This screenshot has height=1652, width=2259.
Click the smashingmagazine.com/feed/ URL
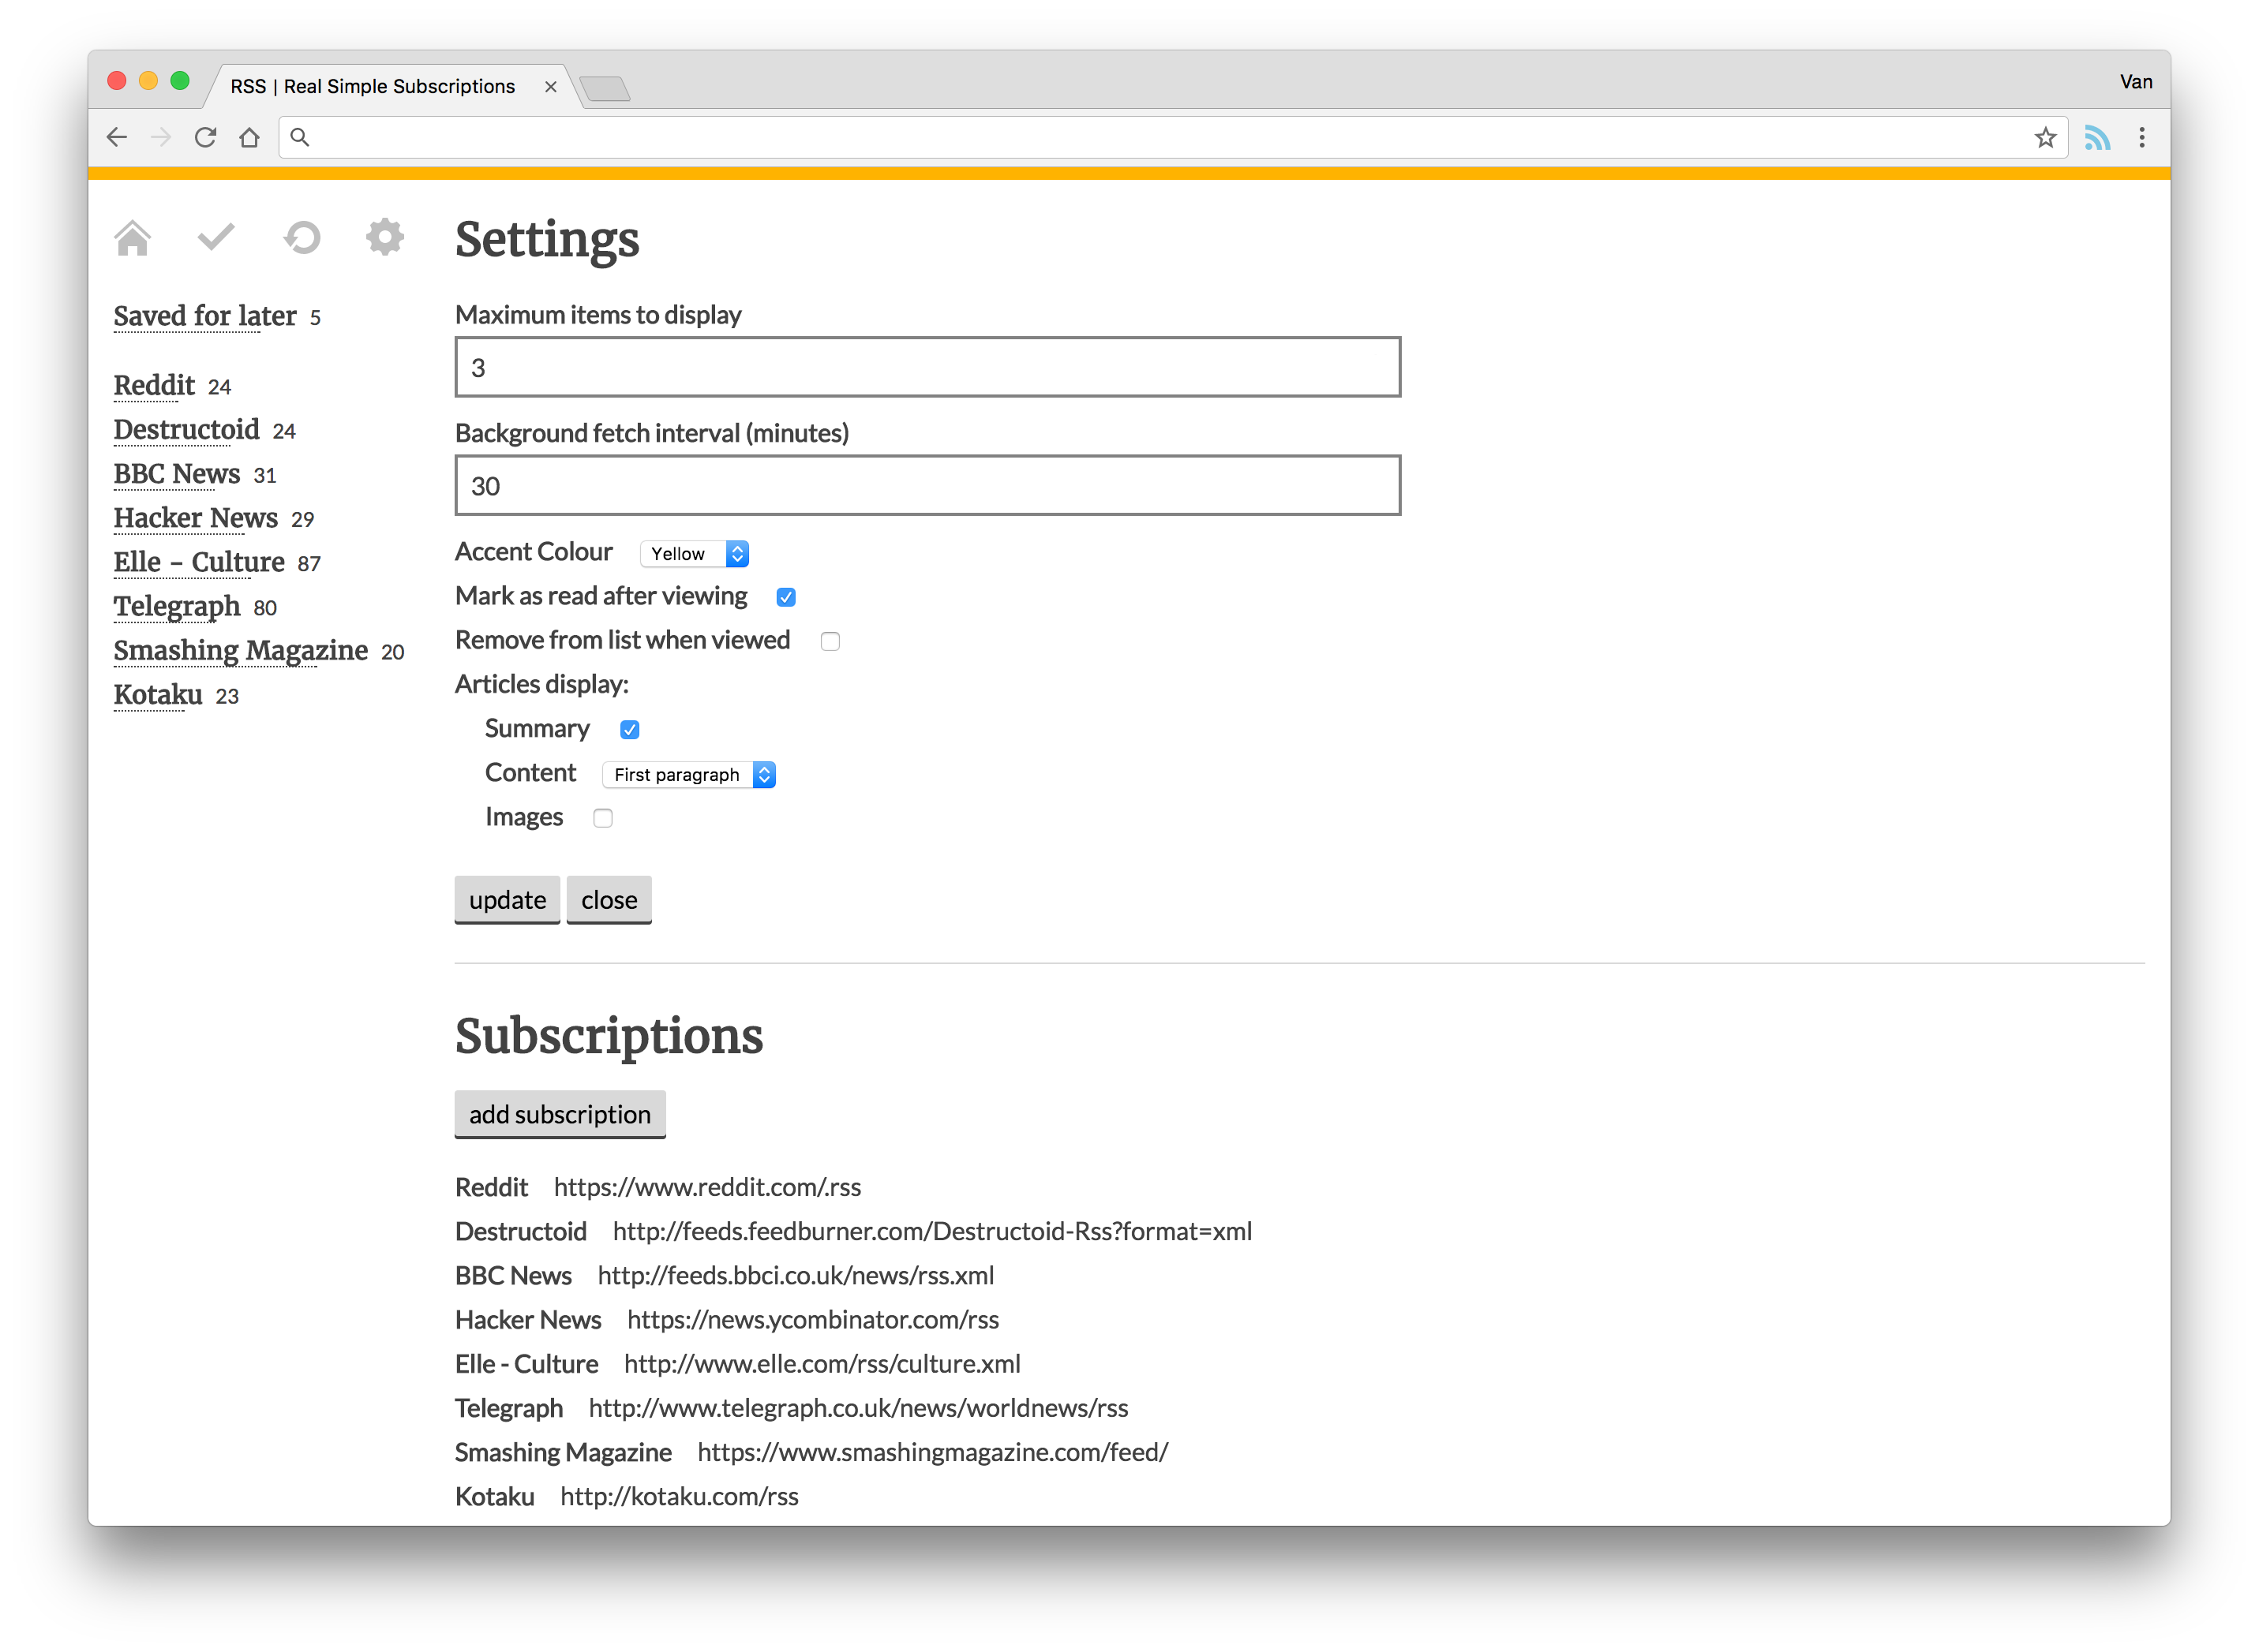[x=932, y=1452]
